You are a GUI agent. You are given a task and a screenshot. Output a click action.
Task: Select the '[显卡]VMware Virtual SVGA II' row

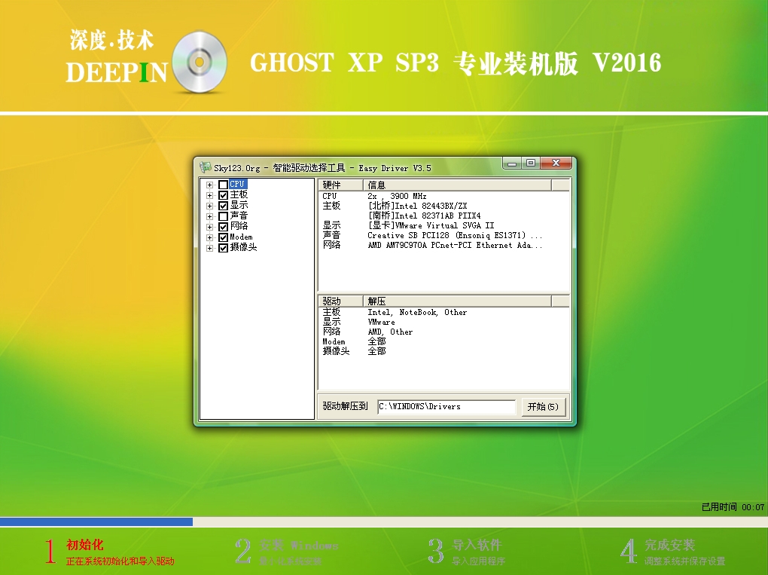[x=443, y=225]
